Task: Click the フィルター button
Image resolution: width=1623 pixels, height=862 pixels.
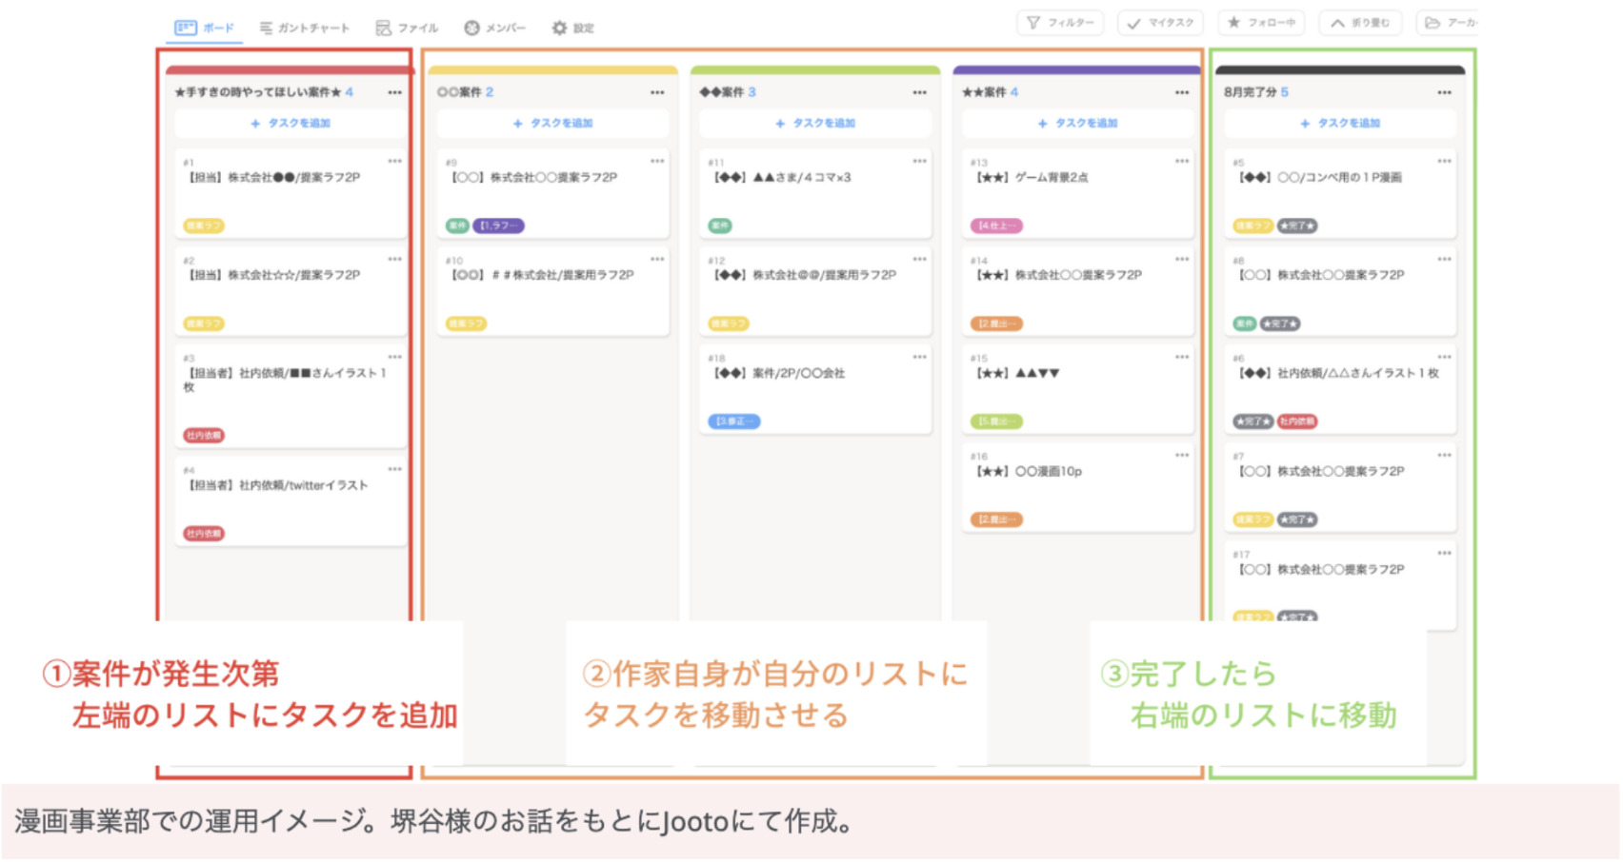Action: click(x=1060, y=23)
